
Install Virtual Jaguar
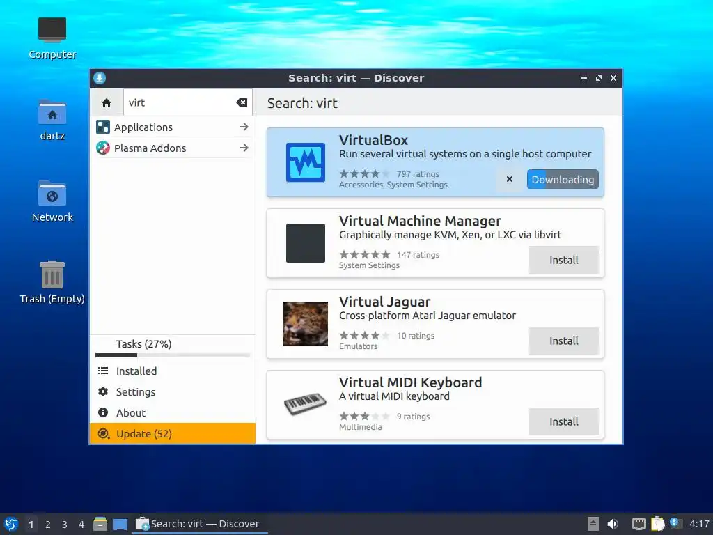[x=564, y=341]
